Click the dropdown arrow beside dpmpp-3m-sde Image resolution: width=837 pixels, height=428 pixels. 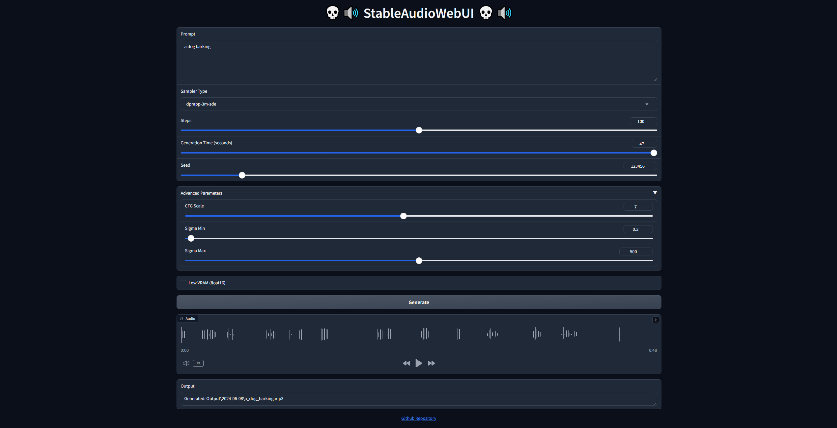coord(647,104)
